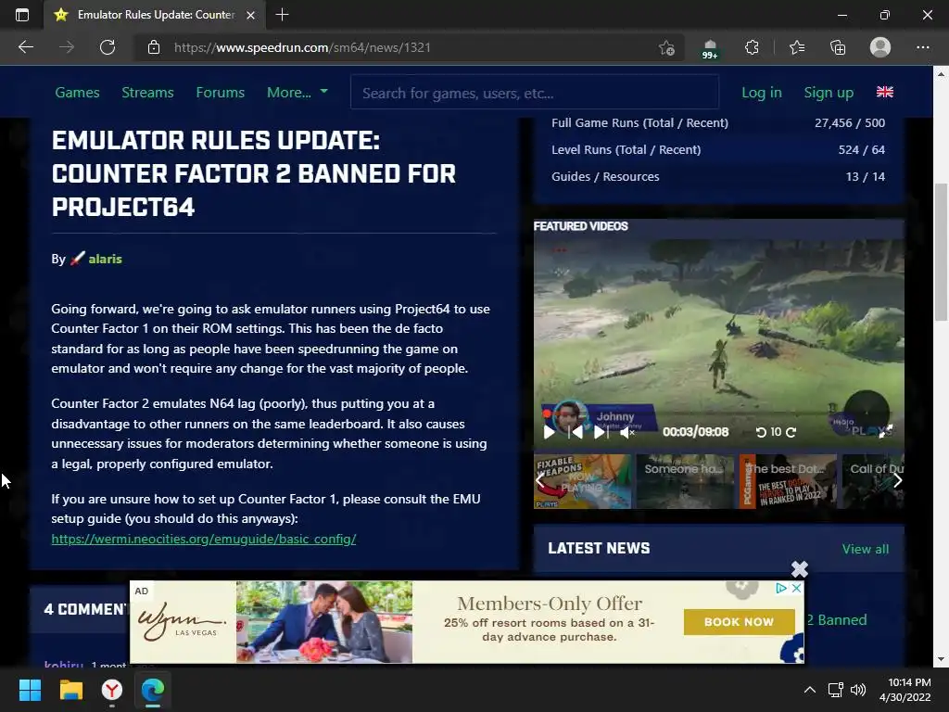The height and width of the screenshot is (712, 949).
Task: Rewind featured video 10 seconds
Action: [761, 432]
